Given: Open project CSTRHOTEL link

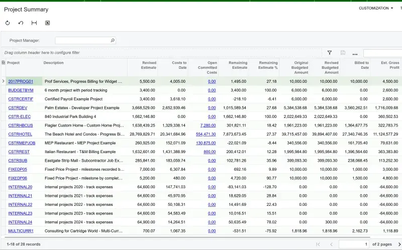Looking at the screenshot, I should [20, 134].
